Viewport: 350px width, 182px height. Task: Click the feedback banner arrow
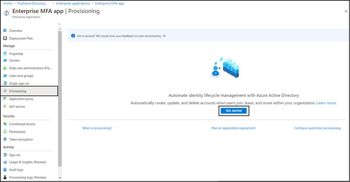point(164,36)
